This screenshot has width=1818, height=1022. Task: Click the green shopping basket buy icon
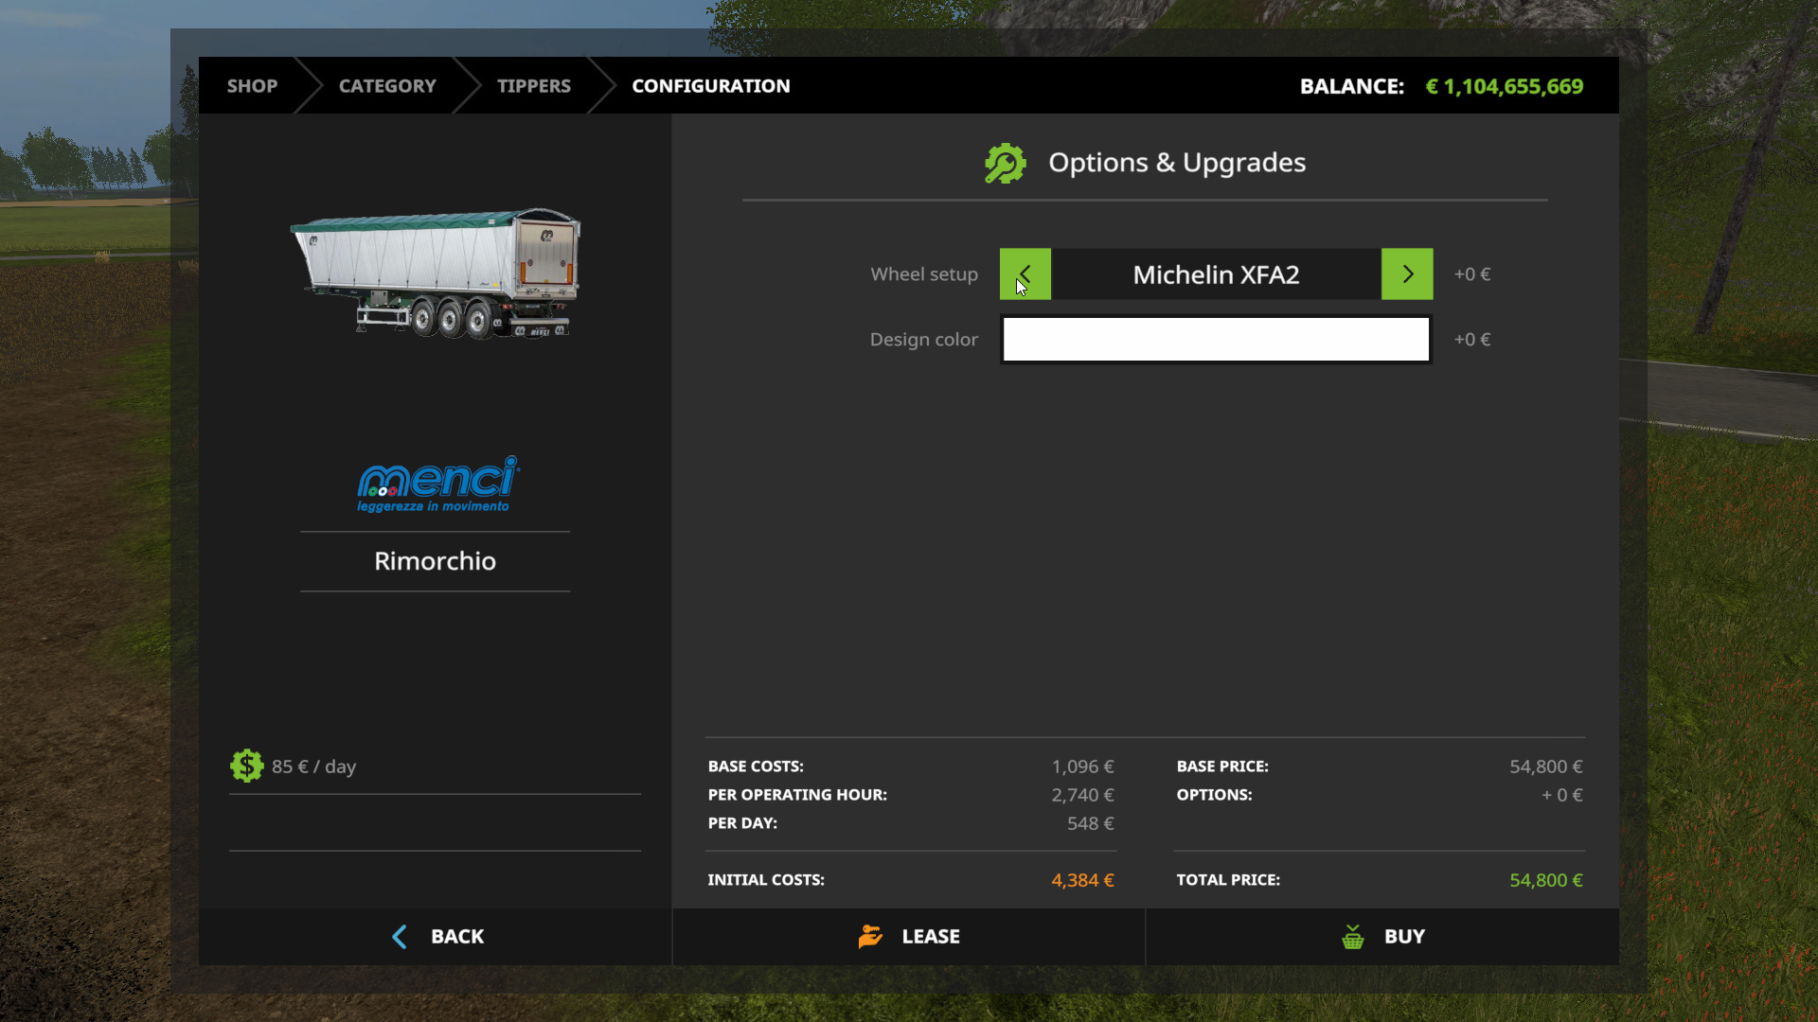[1353, 937]
